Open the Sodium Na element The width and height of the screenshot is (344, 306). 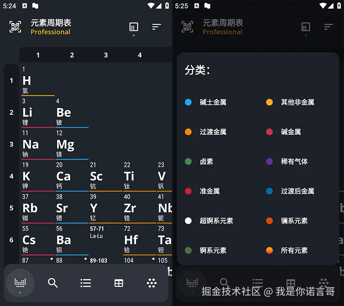click(x=38, y=145)
